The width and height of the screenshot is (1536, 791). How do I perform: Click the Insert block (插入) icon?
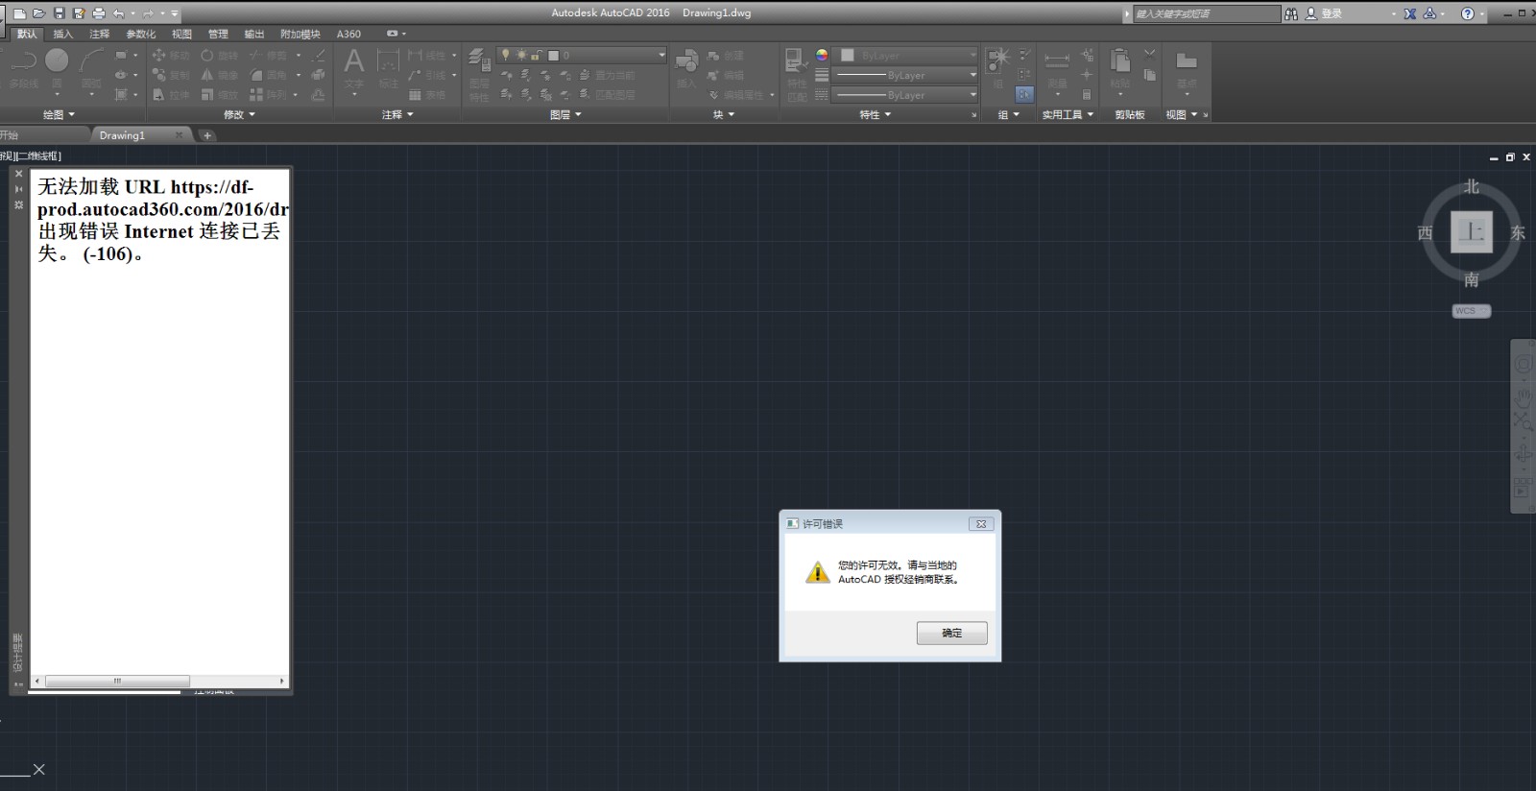pyautogui.click(x=686, y=68)
